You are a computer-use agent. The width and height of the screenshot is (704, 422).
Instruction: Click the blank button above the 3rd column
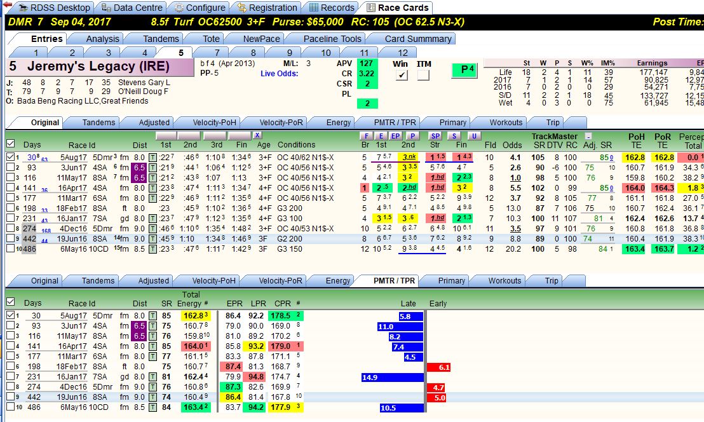215,135
